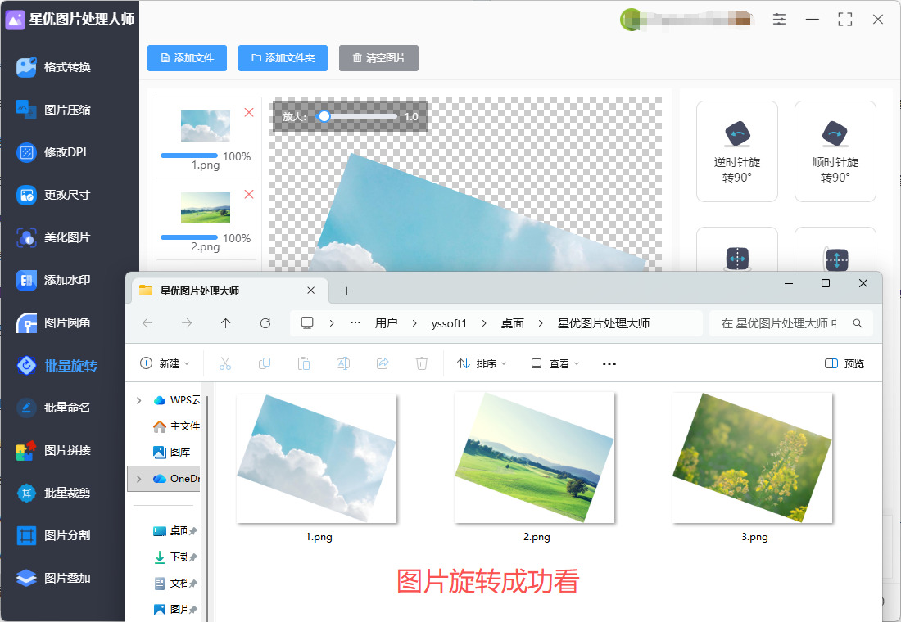Expand hidden breadcrumb path ellipsis
The height and width of the screenshot is (622, 901).
(355, 323)
